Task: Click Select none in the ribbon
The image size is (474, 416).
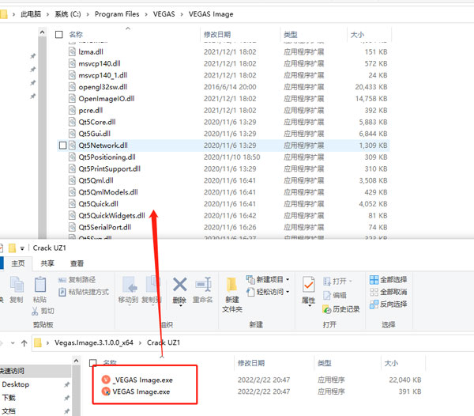Action: click(x=388, y=292)
